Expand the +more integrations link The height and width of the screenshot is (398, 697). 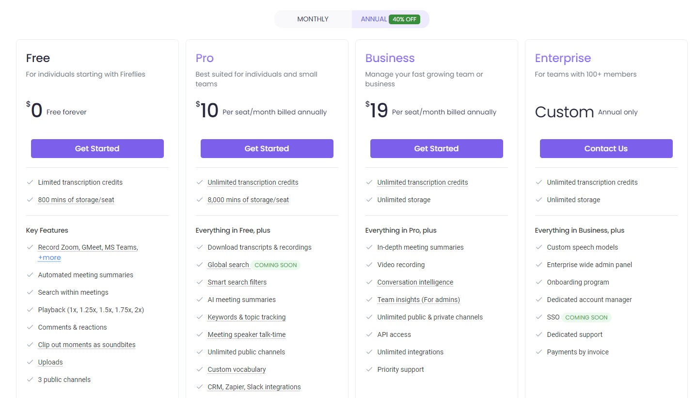[x=49, y=257]
